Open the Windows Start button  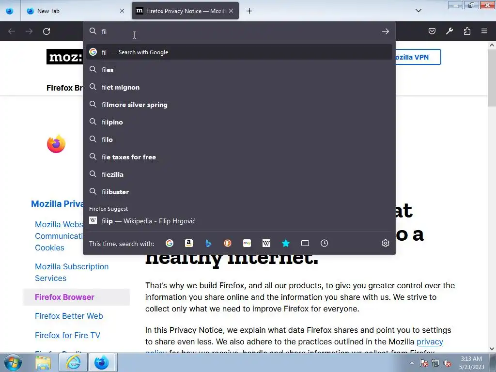tap(13, 362)
